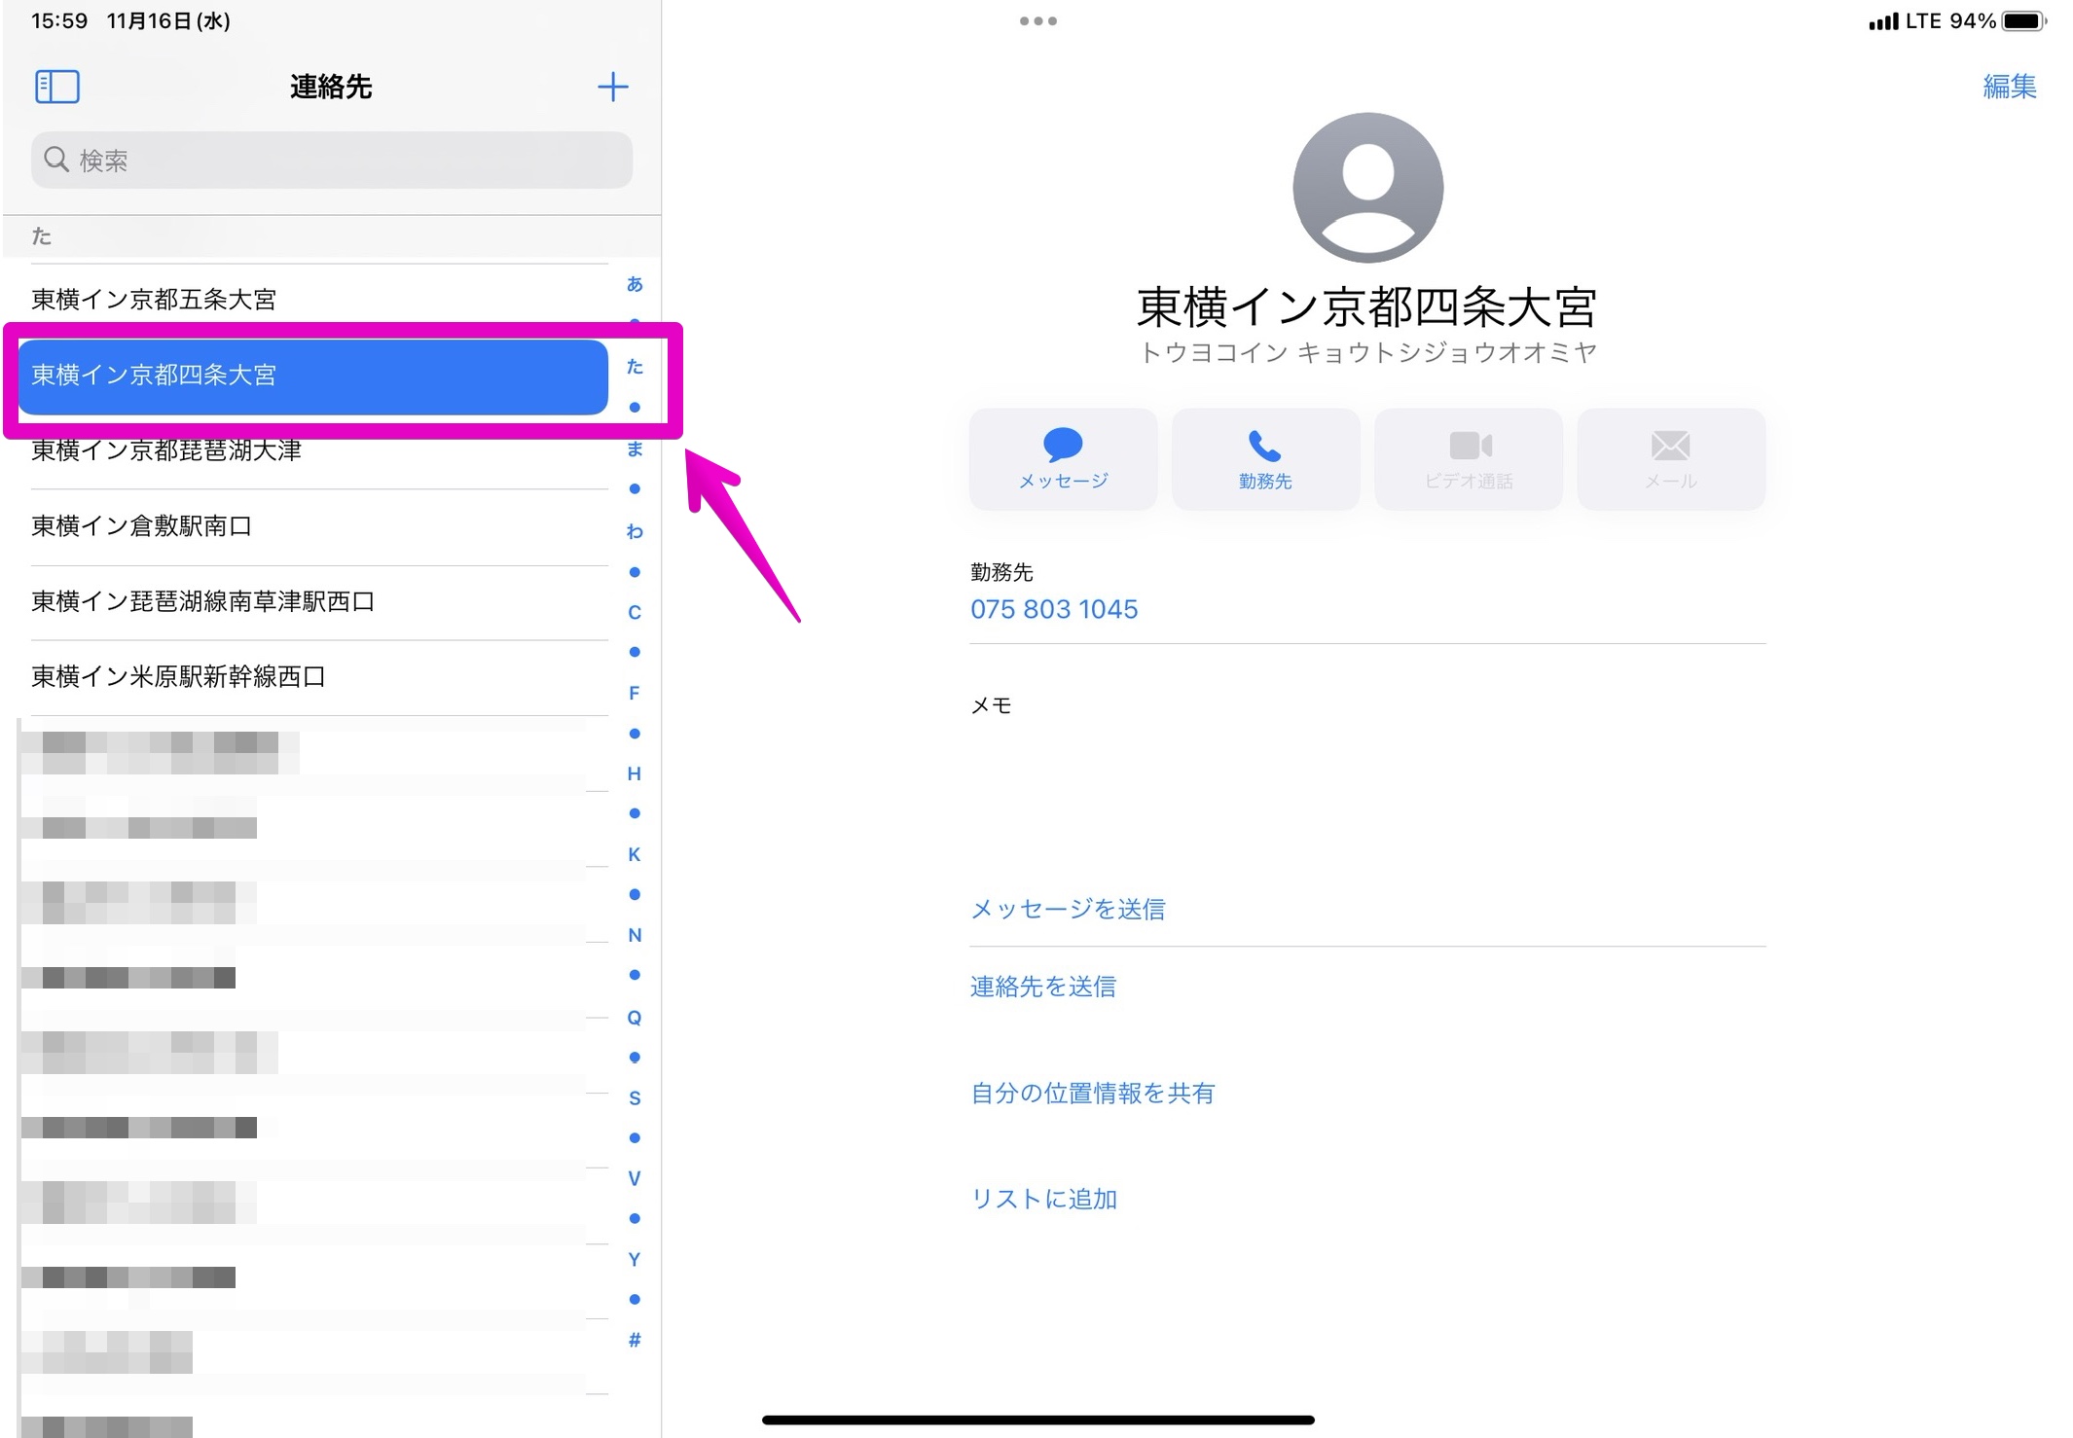Jump to H in the index bar
Image resolution: width=2073 pixels, height=1438 pixels.
coord(635,773)
